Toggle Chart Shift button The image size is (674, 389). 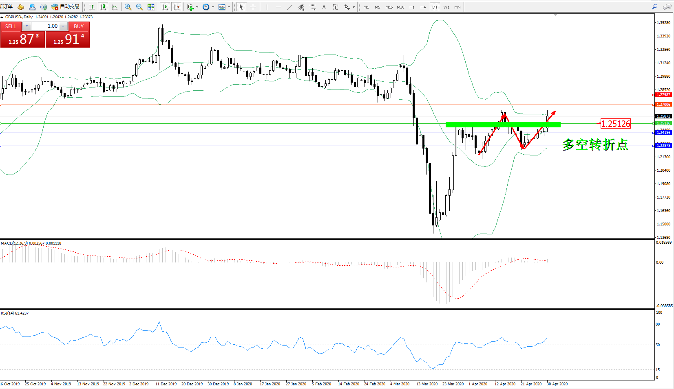point(177,7)
